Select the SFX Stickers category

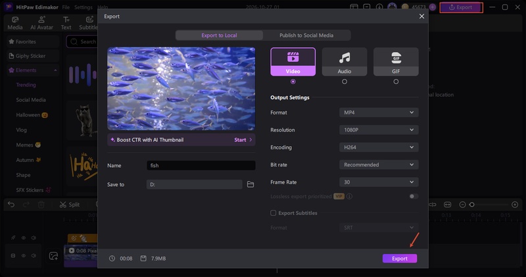coord(34,190)
